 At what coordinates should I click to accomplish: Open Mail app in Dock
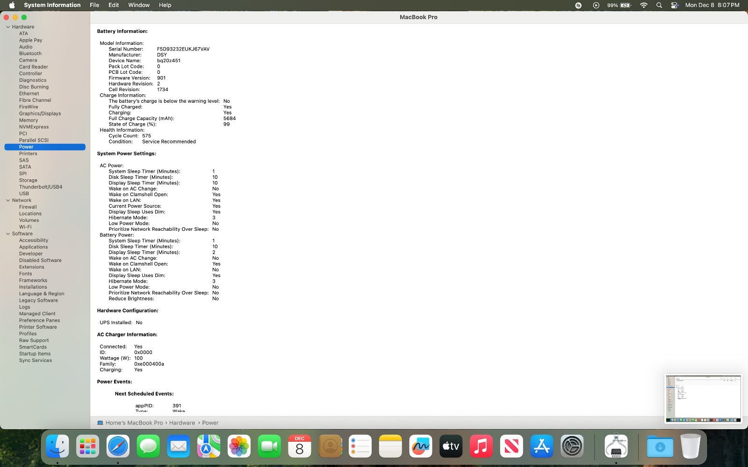pyautogui.click(x=179, y=446)
